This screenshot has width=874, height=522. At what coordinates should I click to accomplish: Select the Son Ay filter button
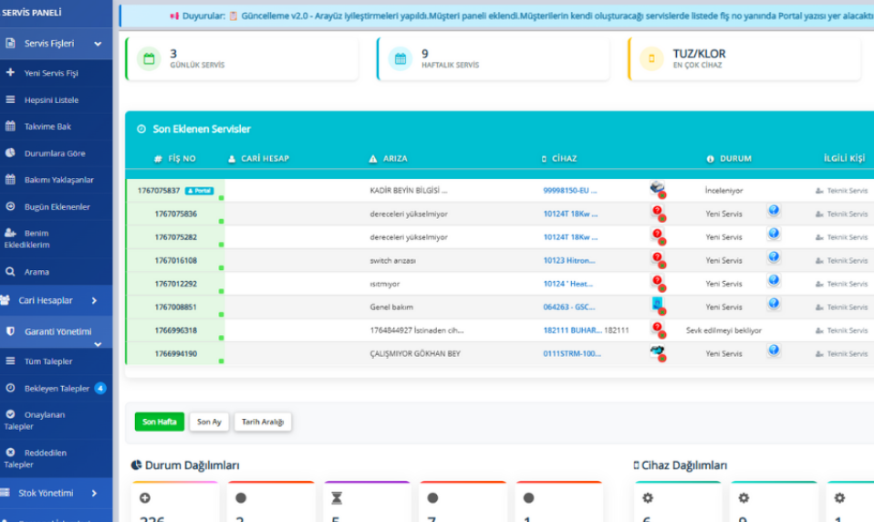[210, 422]
